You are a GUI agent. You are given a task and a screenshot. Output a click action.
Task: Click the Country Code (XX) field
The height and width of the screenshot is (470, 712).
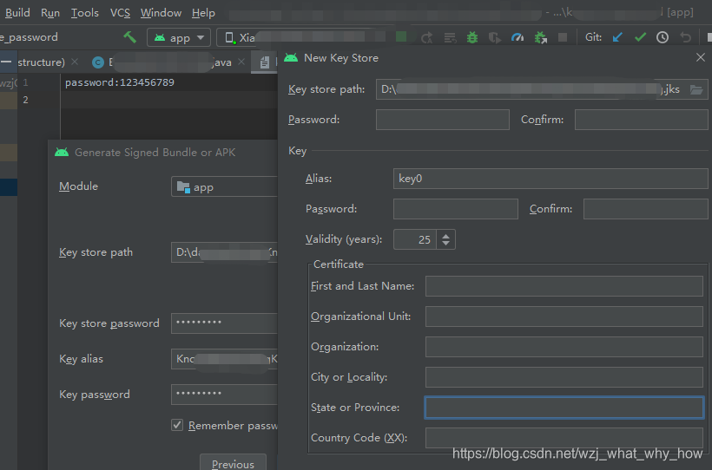[564, 438]
